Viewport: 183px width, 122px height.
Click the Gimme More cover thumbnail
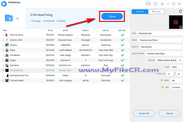pyautogui.click(x=7, y=35)
